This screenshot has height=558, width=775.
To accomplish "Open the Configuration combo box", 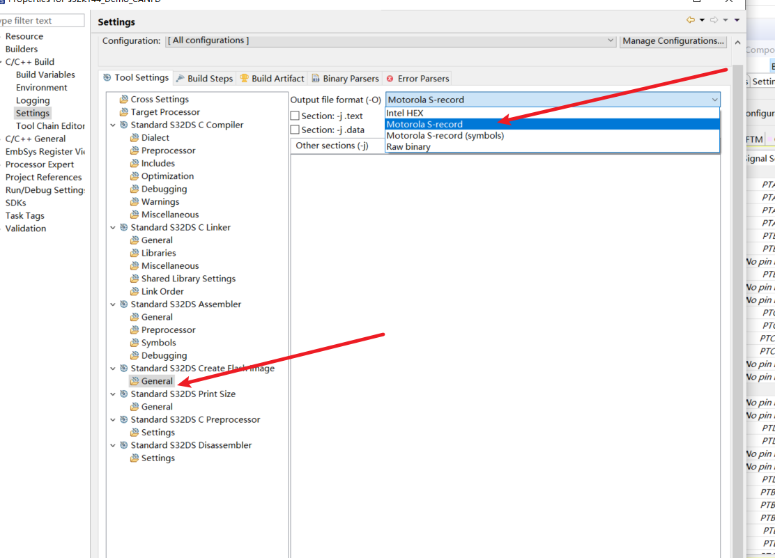I will point(390,40).
